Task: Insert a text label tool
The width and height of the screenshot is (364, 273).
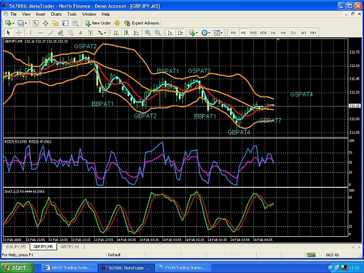Action: coord(90,33)
